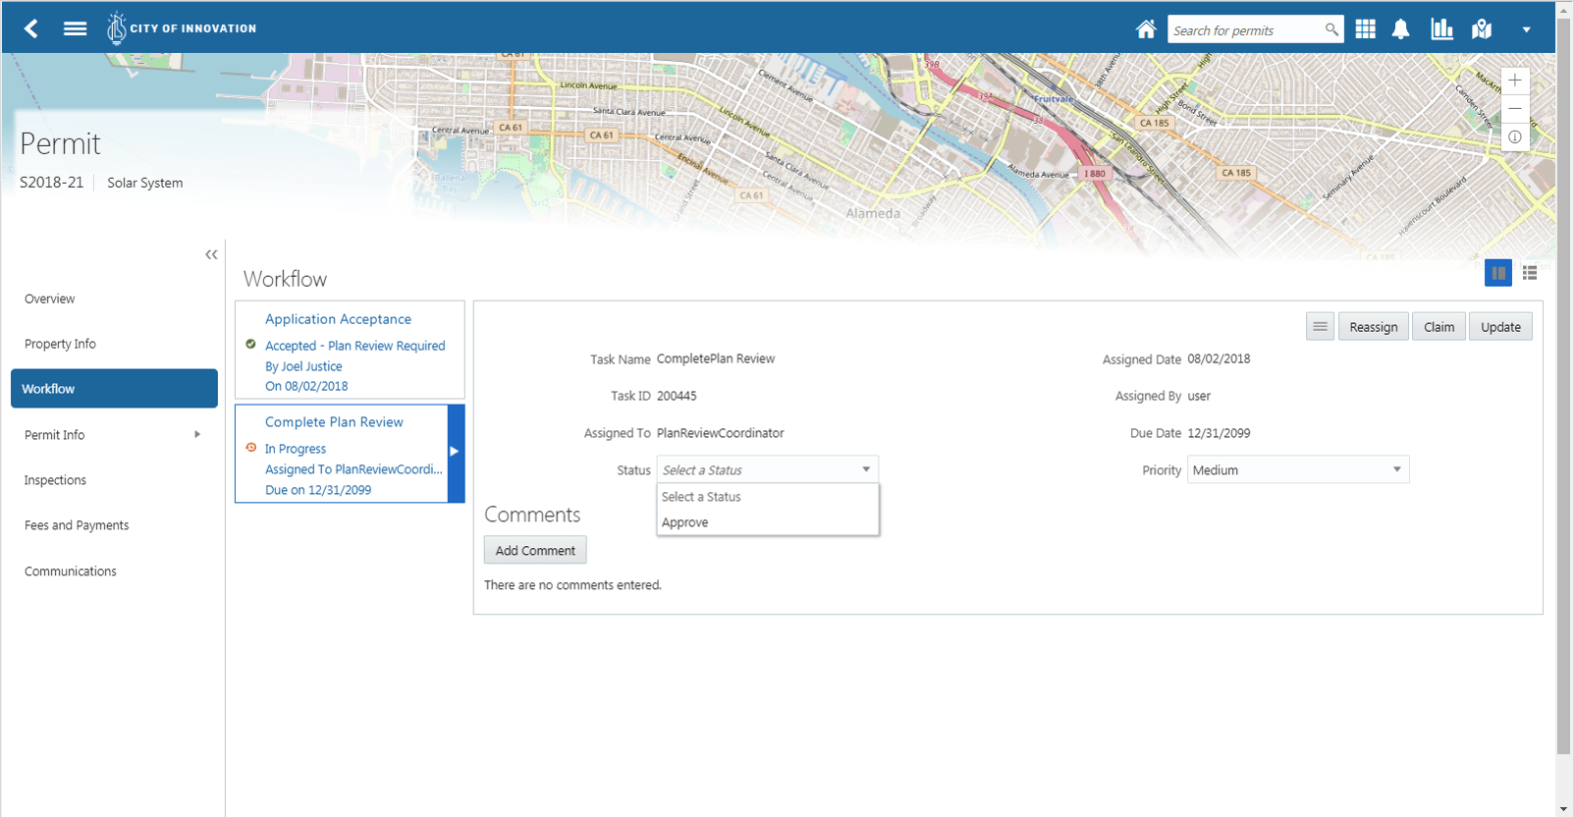Screen dimensions: 1574x818
Task: Switch to the two-panel workflow view
Action: click(1498, 273)
